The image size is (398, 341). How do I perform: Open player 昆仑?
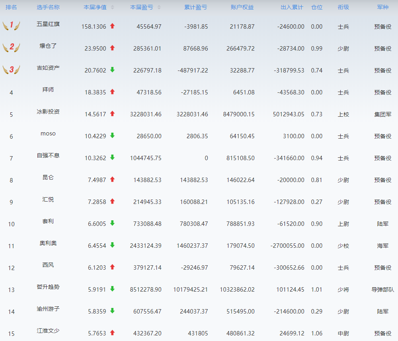click(48, 177)
